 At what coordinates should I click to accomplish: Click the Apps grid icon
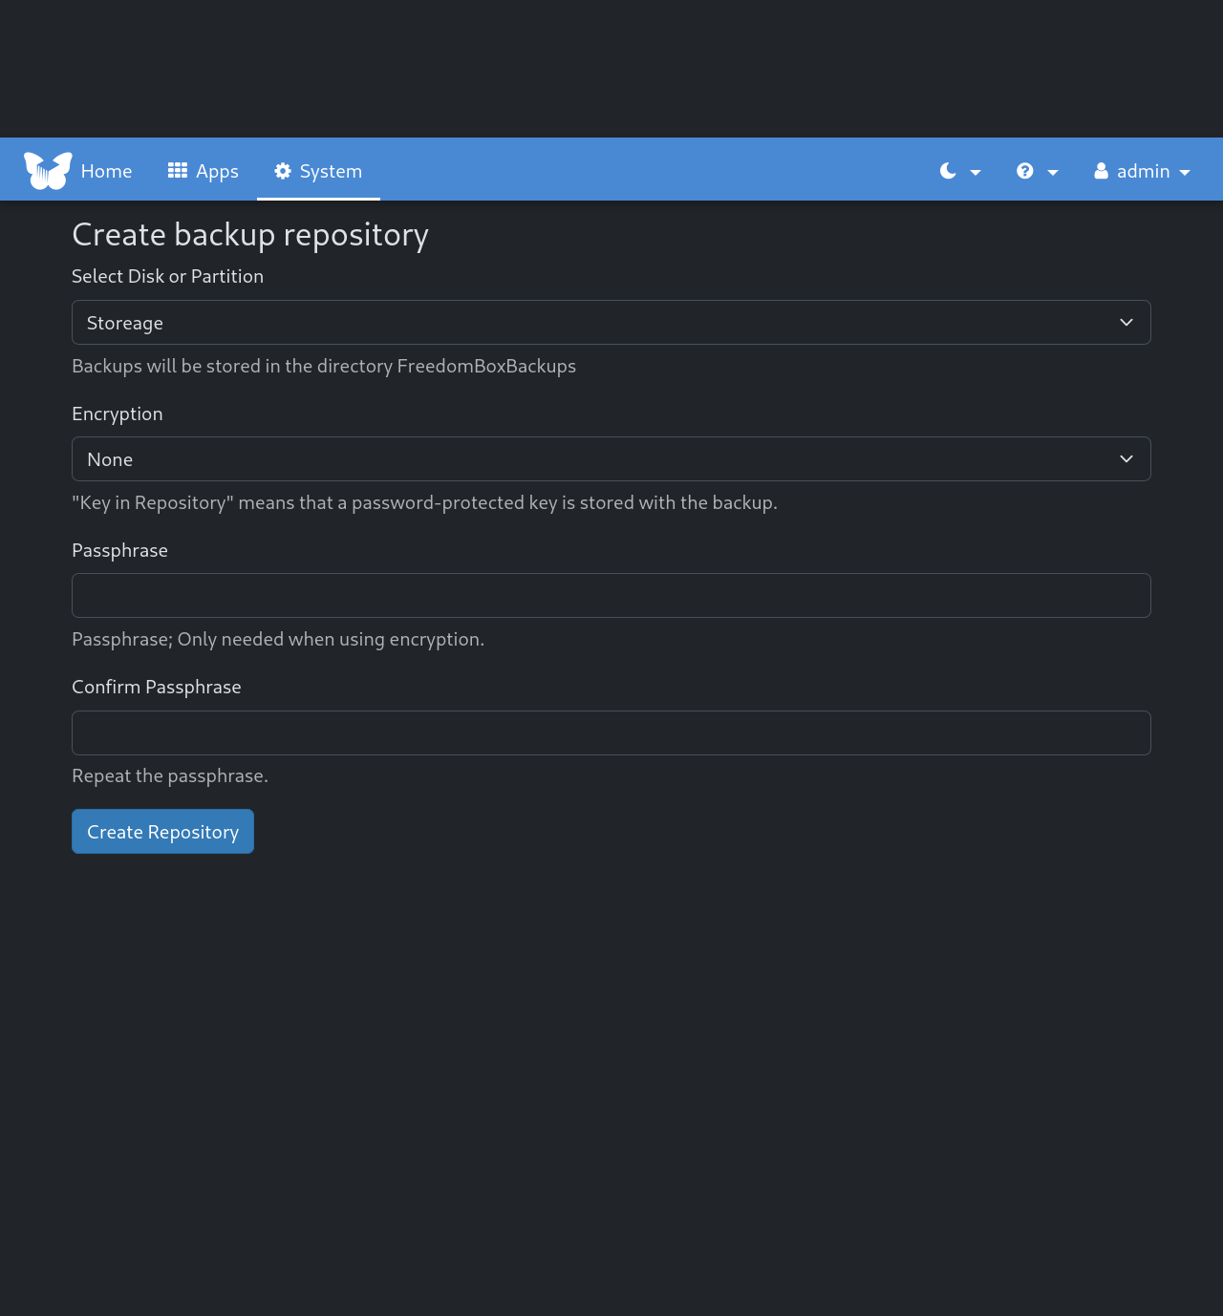pos(178,171)
